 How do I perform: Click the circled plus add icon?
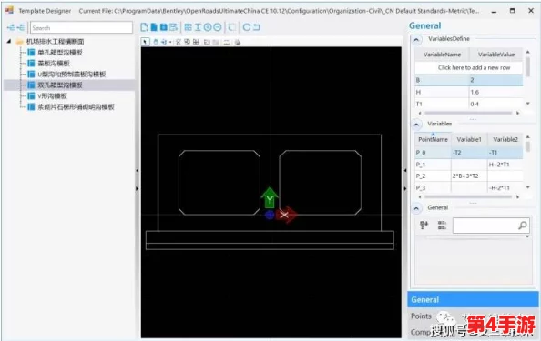click(208, 27)
